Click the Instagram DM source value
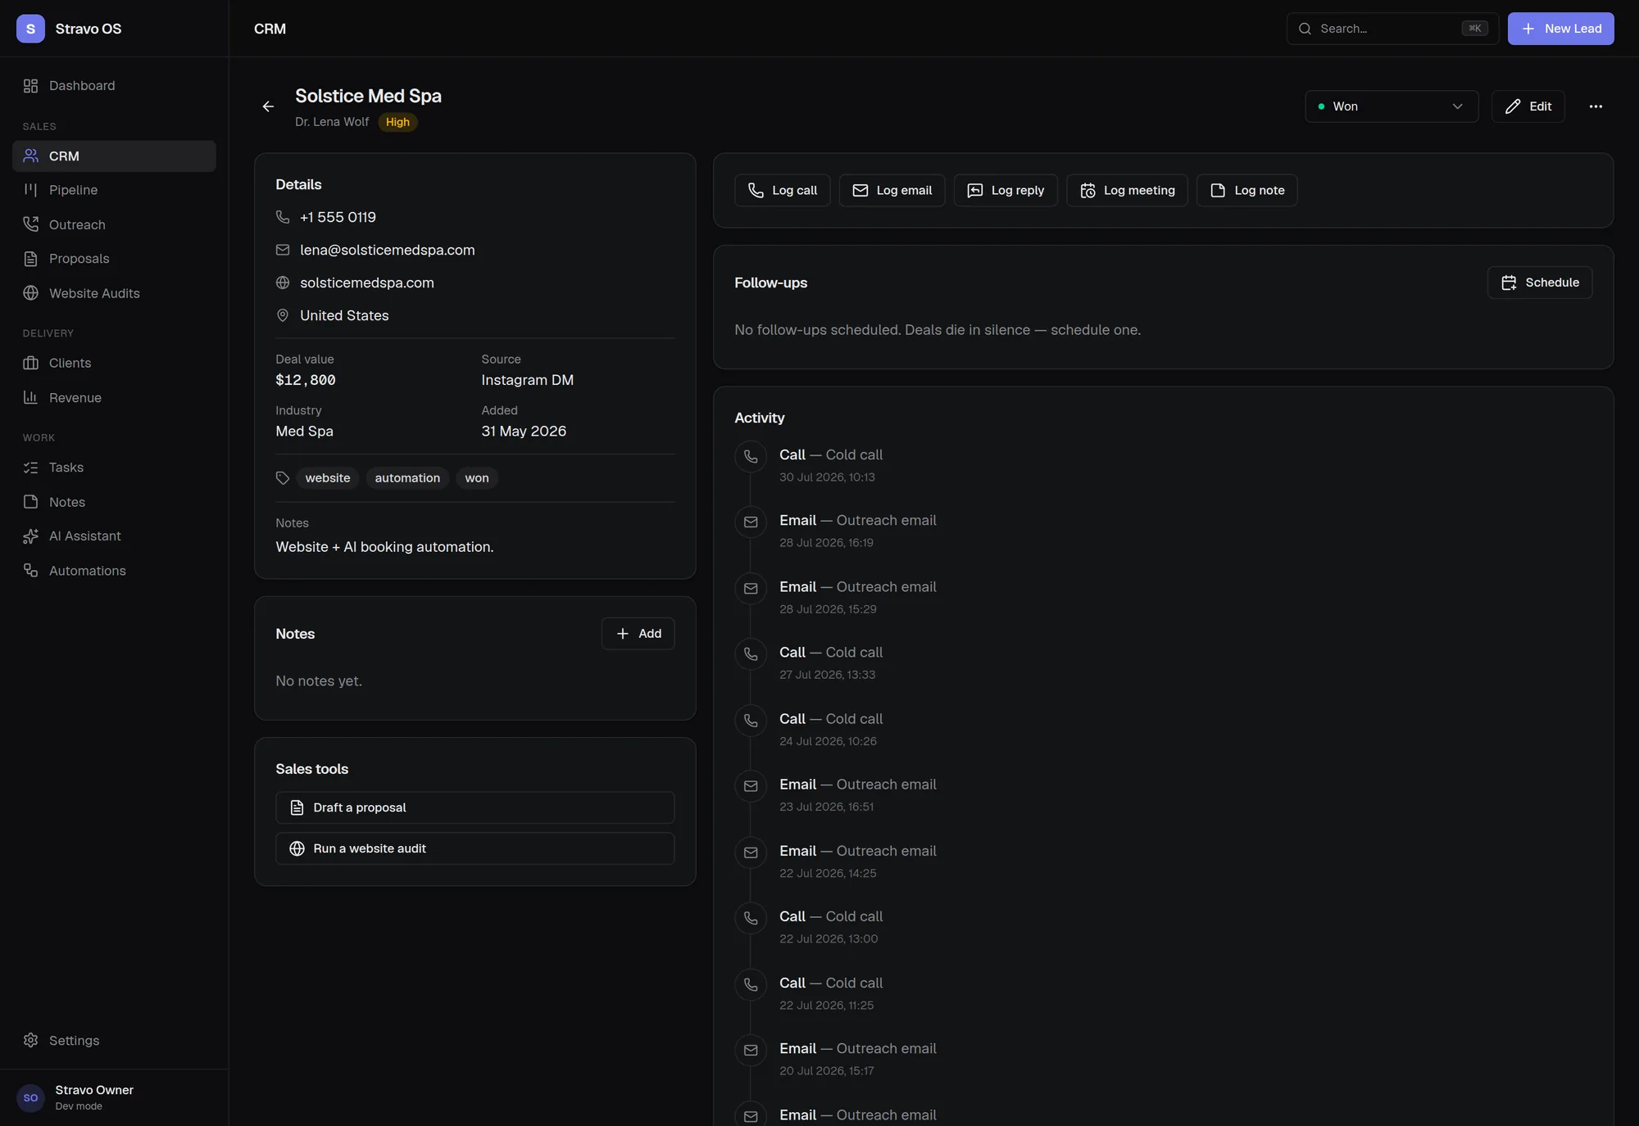Image resolution: width=1639 pixels, height=1126 pixels. click(528, 380)
